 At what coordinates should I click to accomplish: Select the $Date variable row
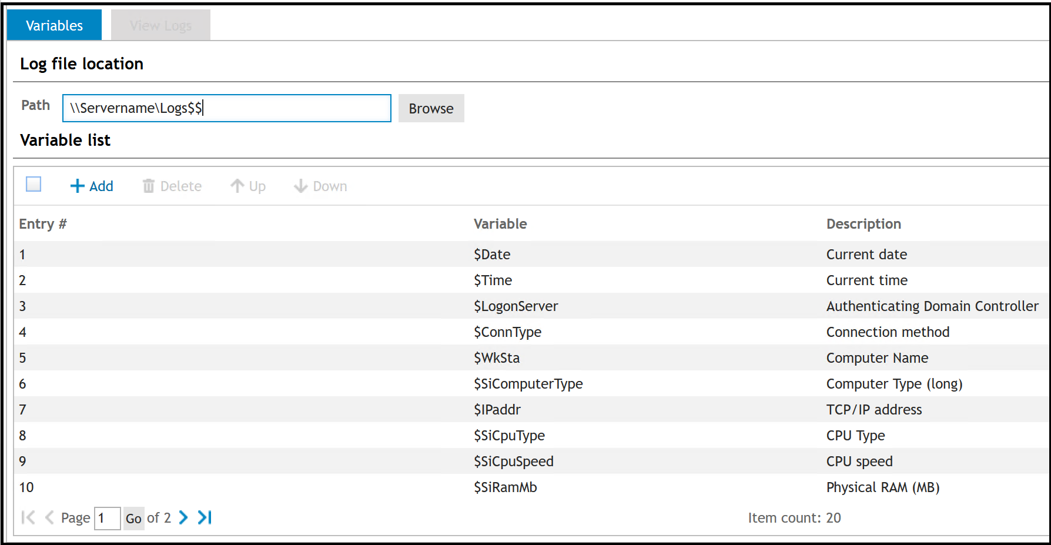492,255
